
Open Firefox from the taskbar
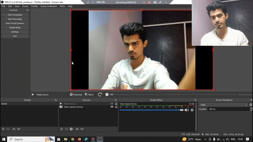click(x=79, y=139)
